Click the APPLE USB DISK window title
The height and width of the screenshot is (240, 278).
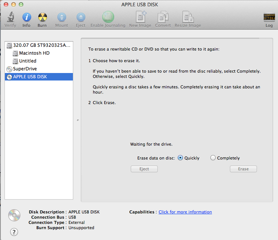139,4
